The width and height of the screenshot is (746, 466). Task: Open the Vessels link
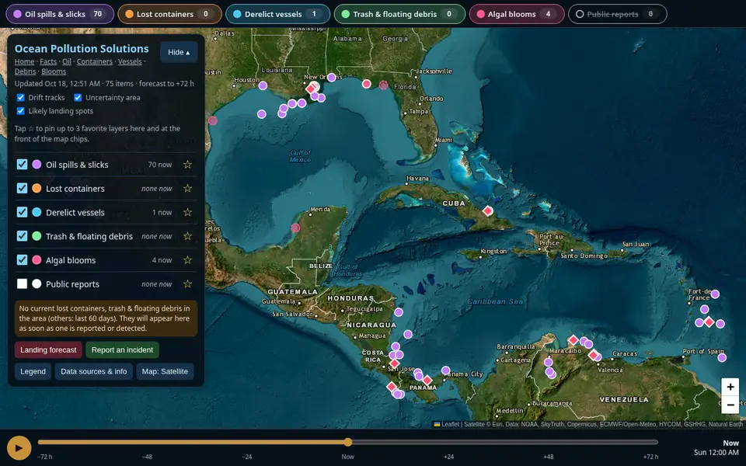[130, 61]
